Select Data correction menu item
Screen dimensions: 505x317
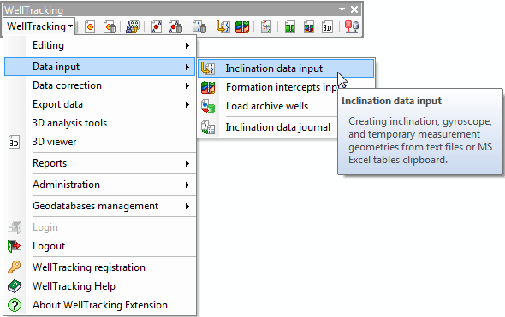pyautogui.click(x=100, y=85)
